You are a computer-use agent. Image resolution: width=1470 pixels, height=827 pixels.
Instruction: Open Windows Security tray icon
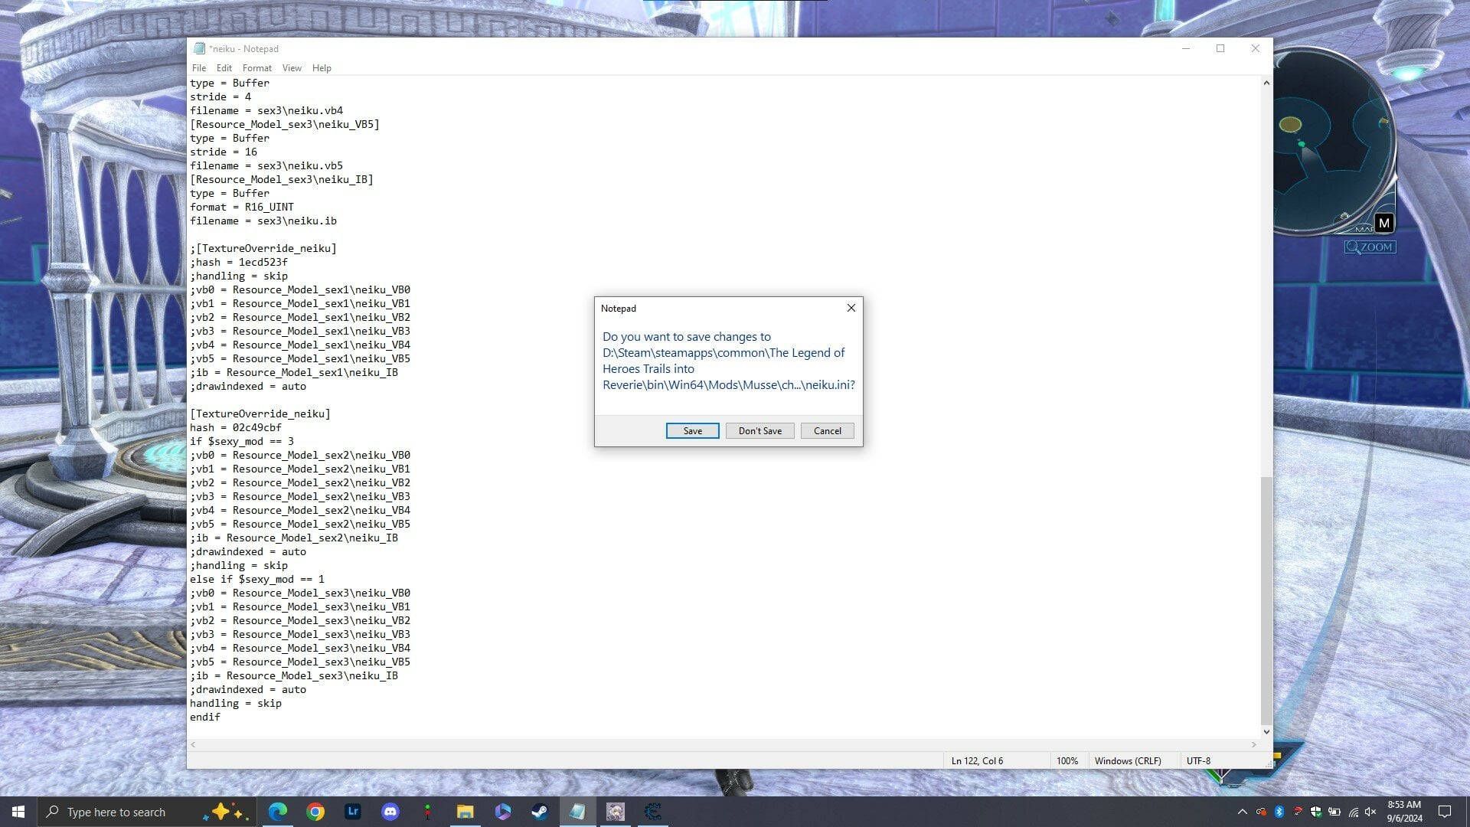[1316, 812]
